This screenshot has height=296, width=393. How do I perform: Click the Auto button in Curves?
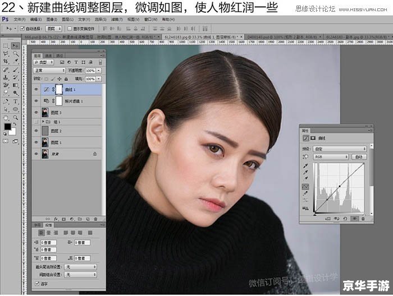(359, 157)
